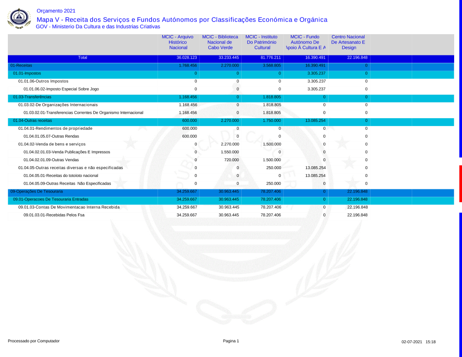Collapse the '01.01-Impostos' section row
Viewport: 462px width, 357px height.
[27, 73]
